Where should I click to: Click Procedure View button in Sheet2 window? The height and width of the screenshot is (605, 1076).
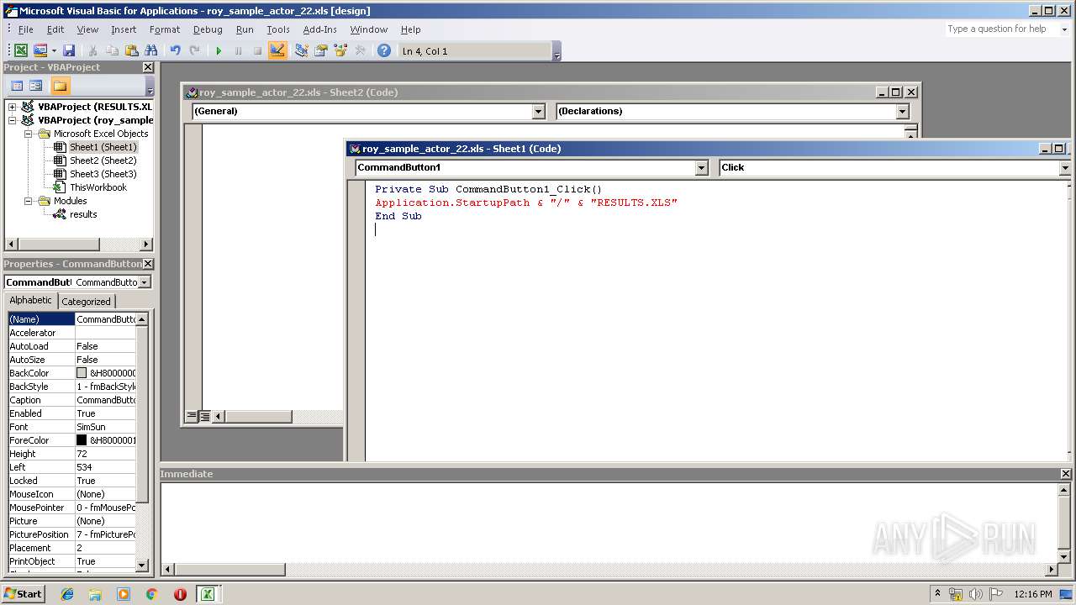pos(192,416)
